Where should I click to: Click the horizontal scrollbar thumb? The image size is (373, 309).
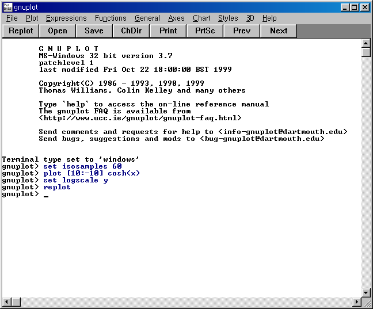point(16,302)
